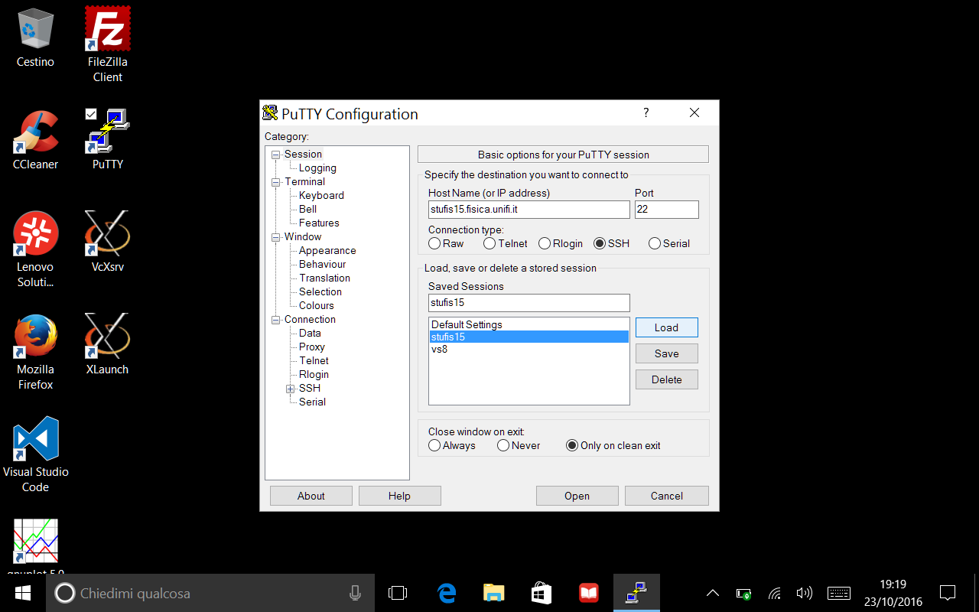Click the Cortana microphone icon
Screen dimensions: 979x612
(x=355, y=593)
